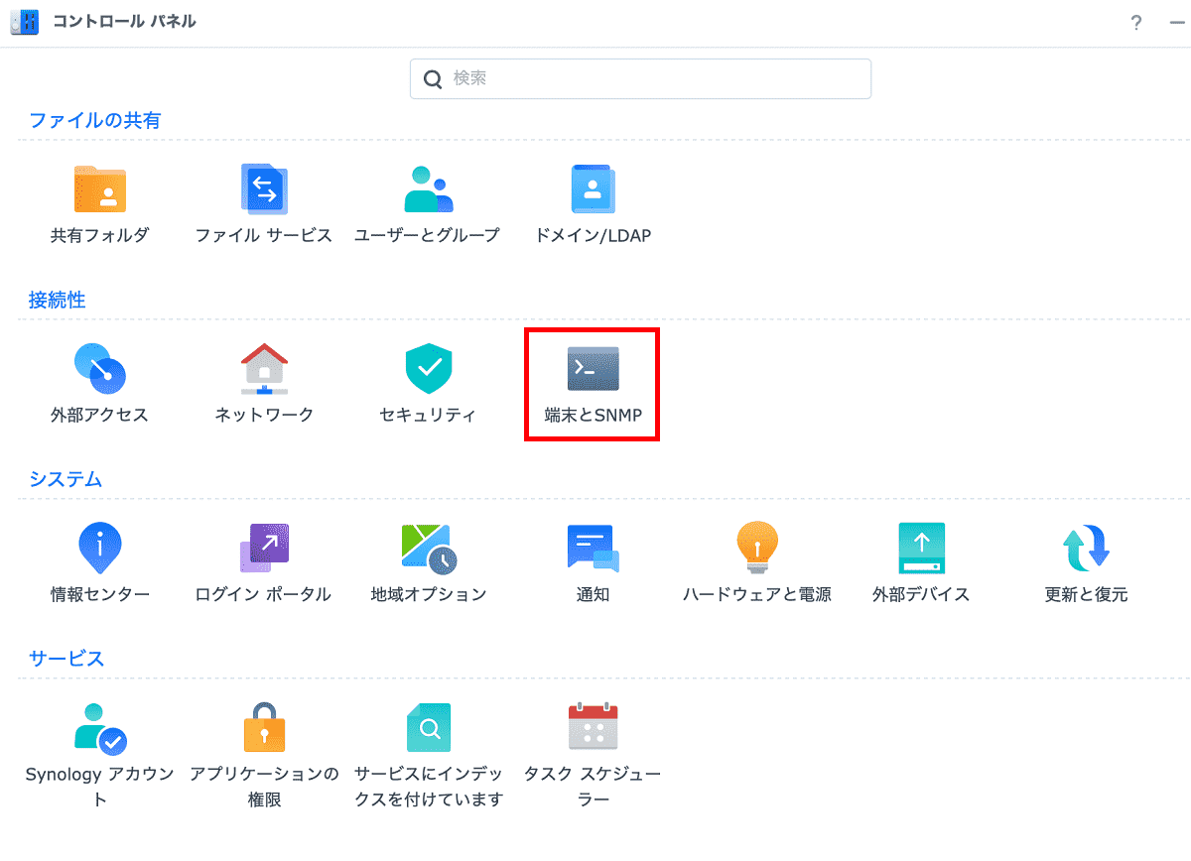Click the システム section heading
Screen dimensions: 1191x861
coord(66,479)
